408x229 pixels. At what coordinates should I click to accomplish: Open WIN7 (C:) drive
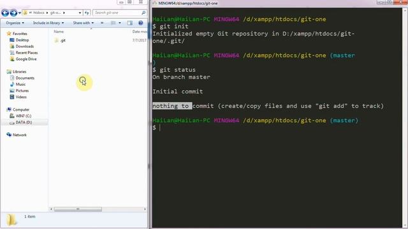pos(24,116)
